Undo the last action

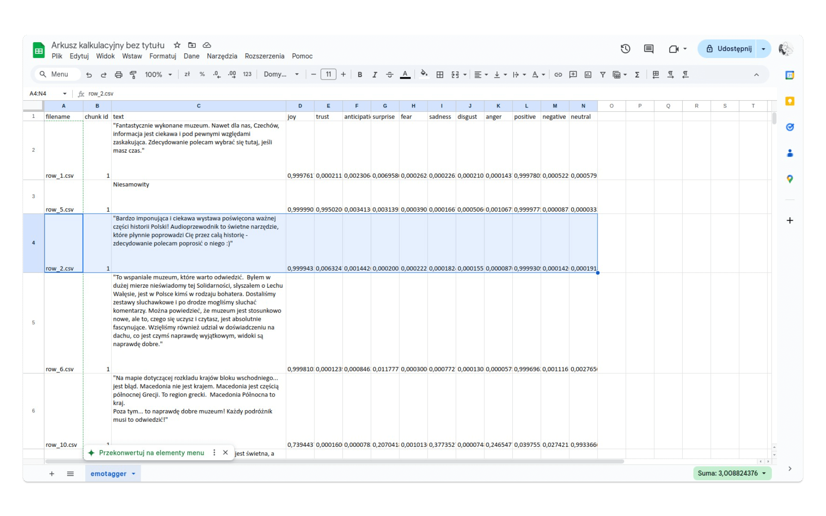(x=89, y=75)
